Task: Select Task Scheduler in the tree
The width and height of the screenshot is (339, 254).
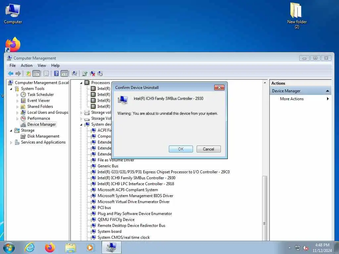Action: point(40,95)
